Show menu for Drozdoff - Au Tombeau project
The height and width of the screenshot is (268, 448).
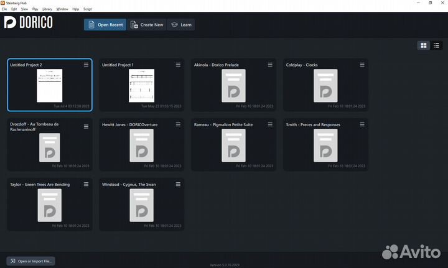[86, 126]
